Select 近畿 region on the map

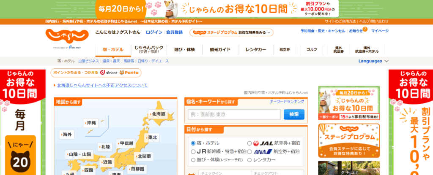pos(107,162)
